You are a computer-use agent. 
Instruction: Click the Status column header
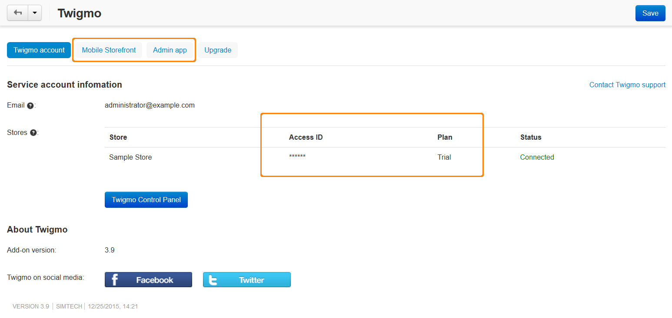[531, 137]
